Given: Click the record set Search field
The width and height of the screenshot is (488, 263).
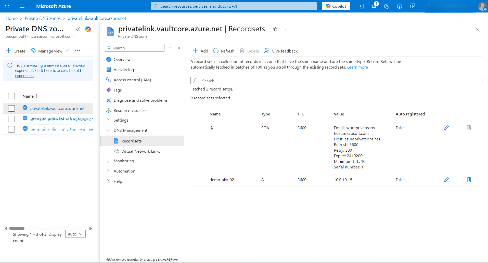Looking at the screenshot, I should click(280, 81).
